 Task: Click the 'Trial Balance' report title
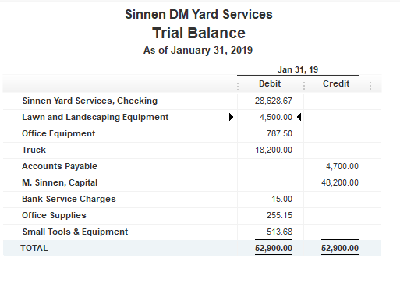pyautogui.click(x=199, y=33)
